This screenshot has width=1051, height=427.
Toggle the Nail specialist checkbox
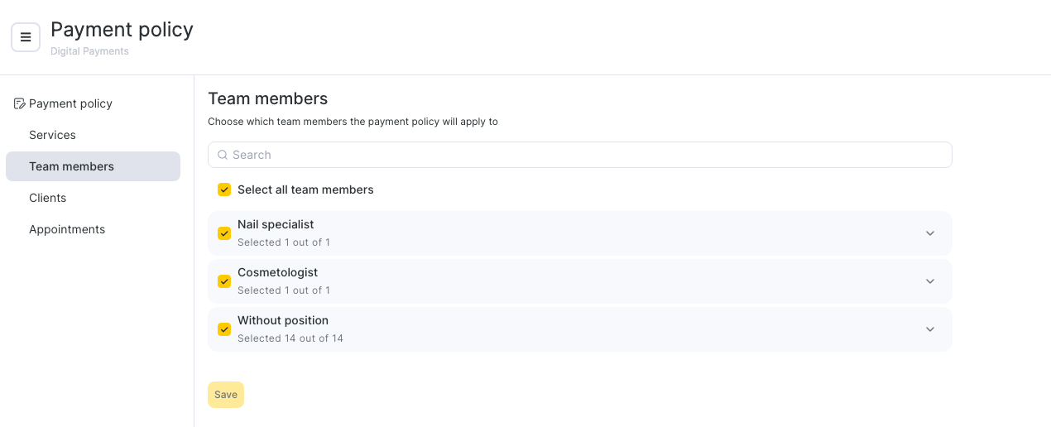tap(224, 233)
